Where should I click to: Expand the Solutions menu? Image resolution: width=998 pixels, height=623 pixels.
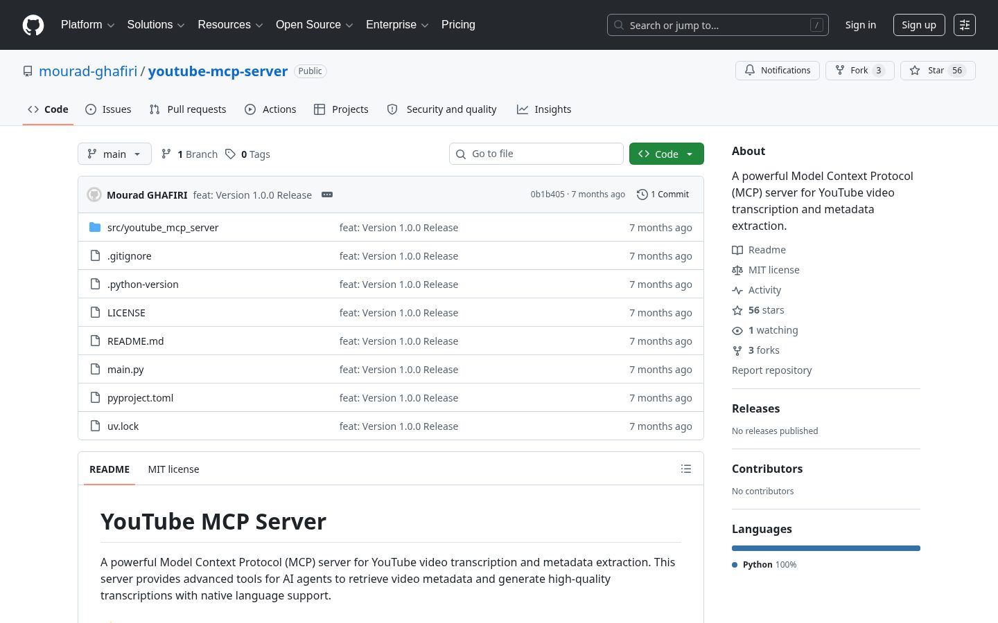[x=156, y=25]
